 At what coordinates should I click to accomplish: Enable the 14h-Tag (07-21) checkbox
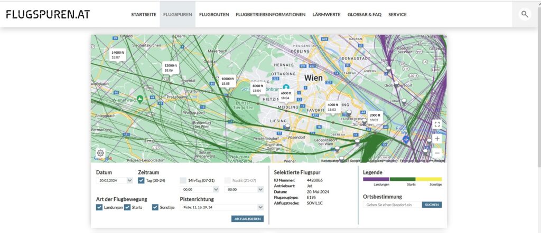click(x=183, y=180)
